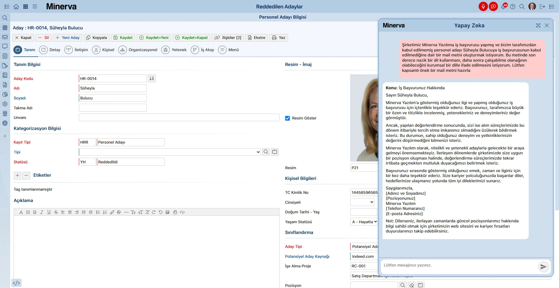
Task: Click eraser icon next to Pozisyon field
Action: coord(411,285)
